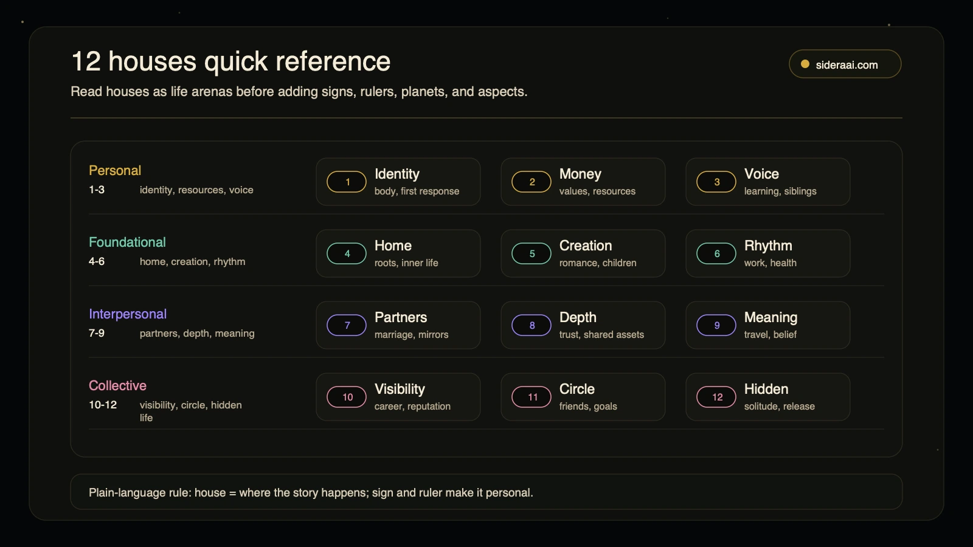The width and height of the screenshot is (973, 547).
Task: Click 'work, health' subtitle
Action: [x=770, y=263]
